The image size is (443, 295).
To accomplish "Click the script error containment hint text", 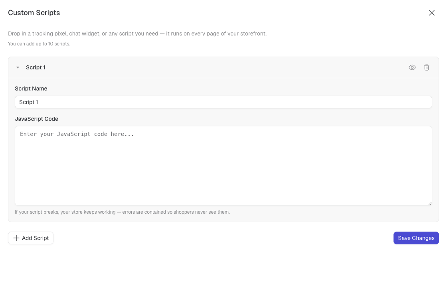I will 122,212.
